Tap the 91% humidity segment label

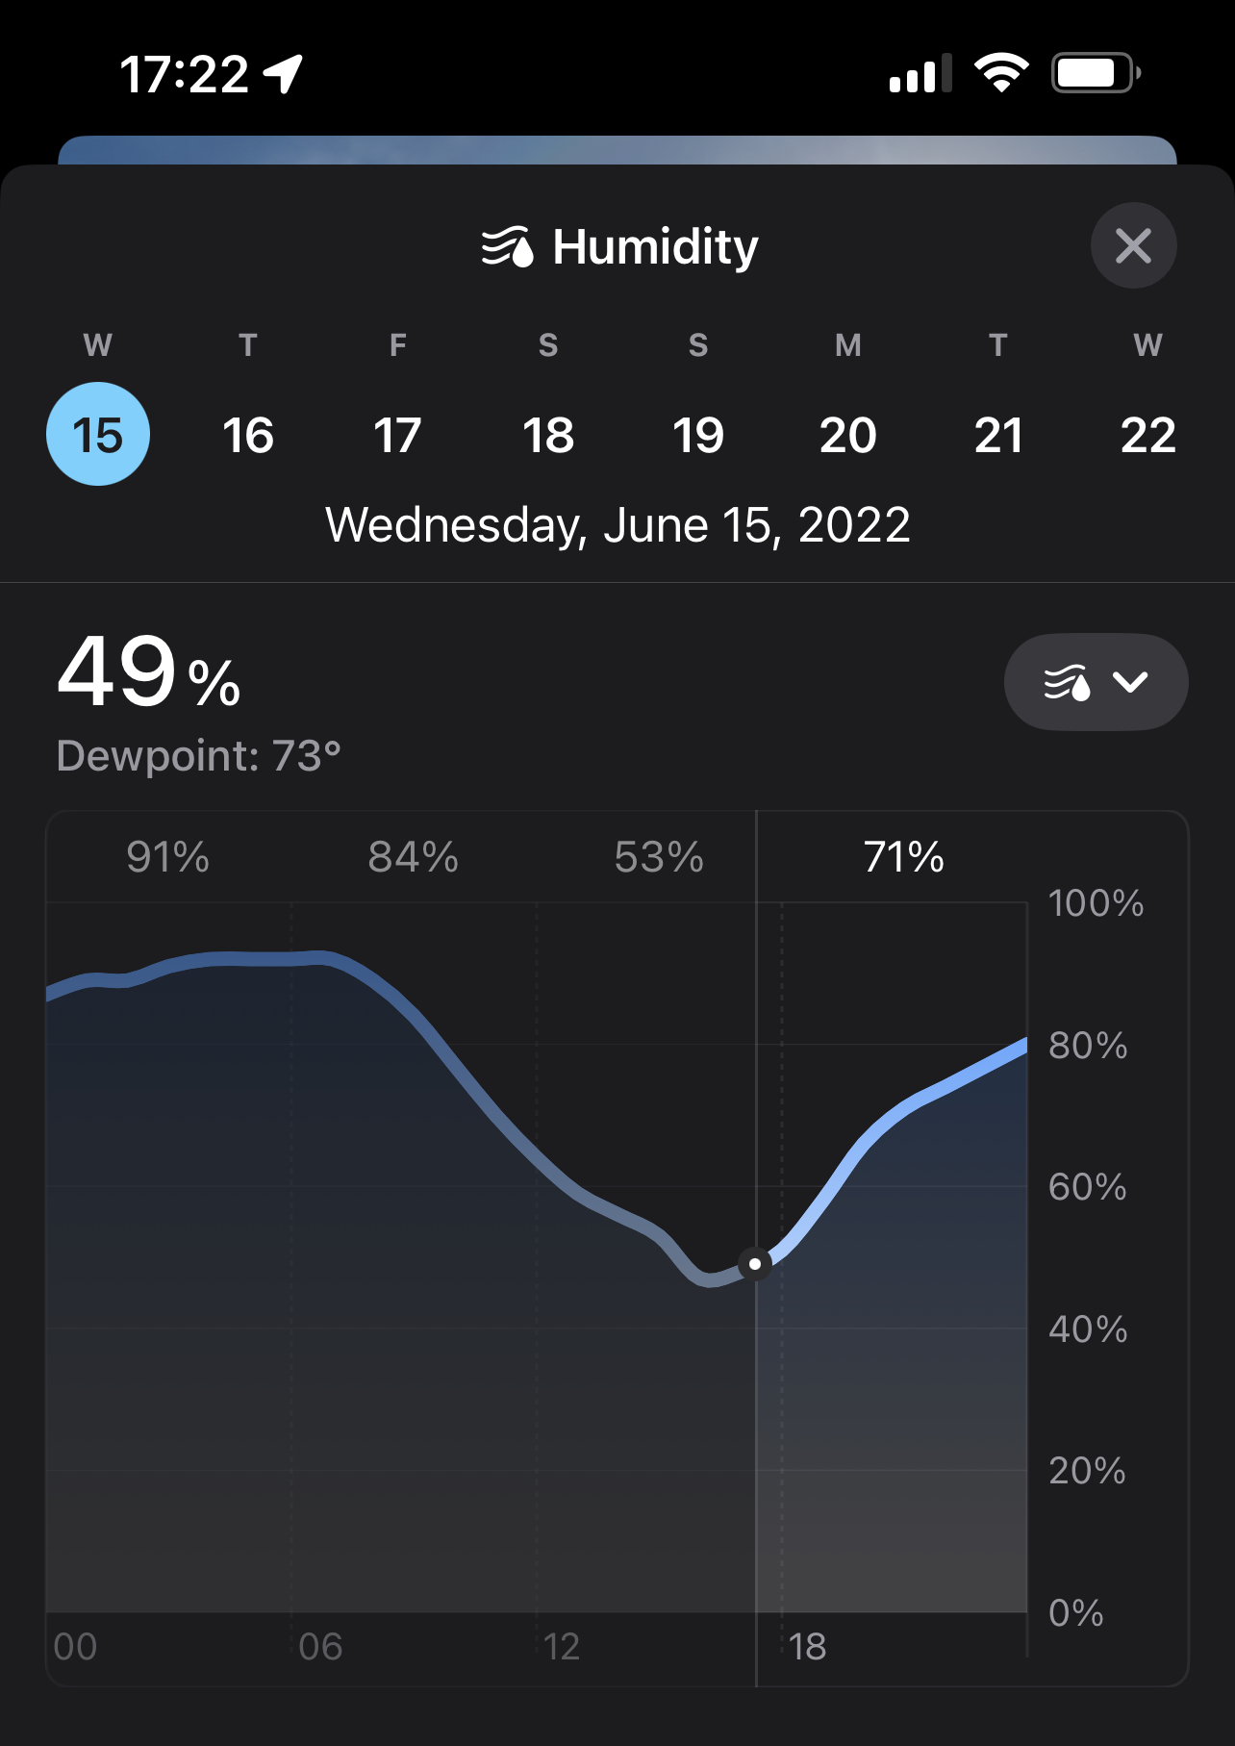pos(168,856)
